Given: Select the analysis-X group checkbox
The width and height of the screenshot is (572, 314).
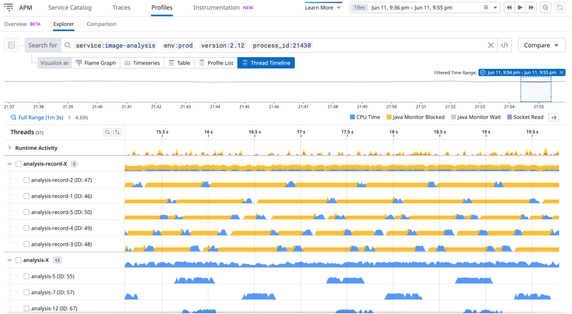Looking at the screenshot, I should click(18, 260).
